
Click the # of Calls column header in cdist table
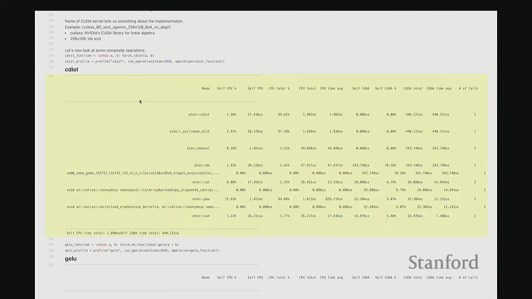(x=468, y=88)
